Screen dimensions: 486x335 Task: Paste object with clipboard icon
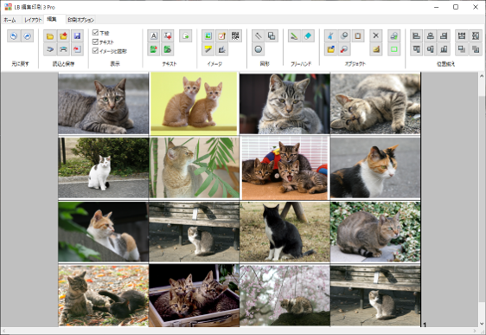(x=358, y=36)
